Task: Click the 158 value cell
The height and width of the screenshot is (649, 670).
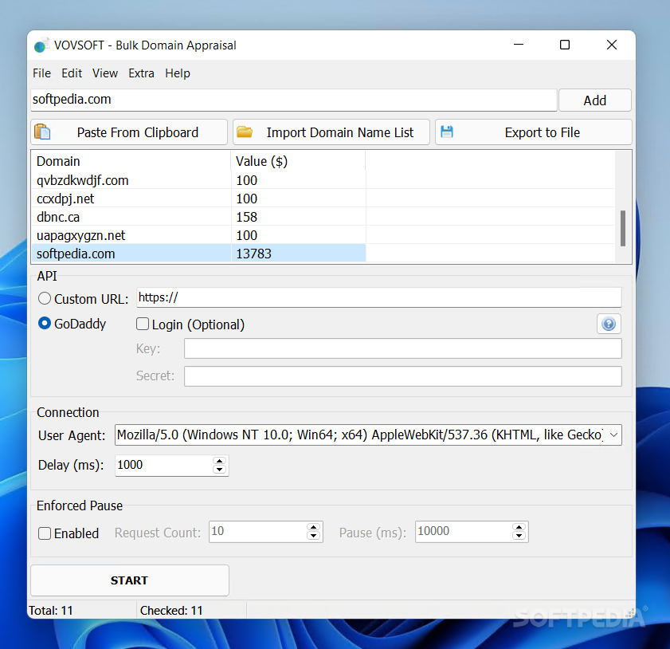Action: tap(298, 217)
